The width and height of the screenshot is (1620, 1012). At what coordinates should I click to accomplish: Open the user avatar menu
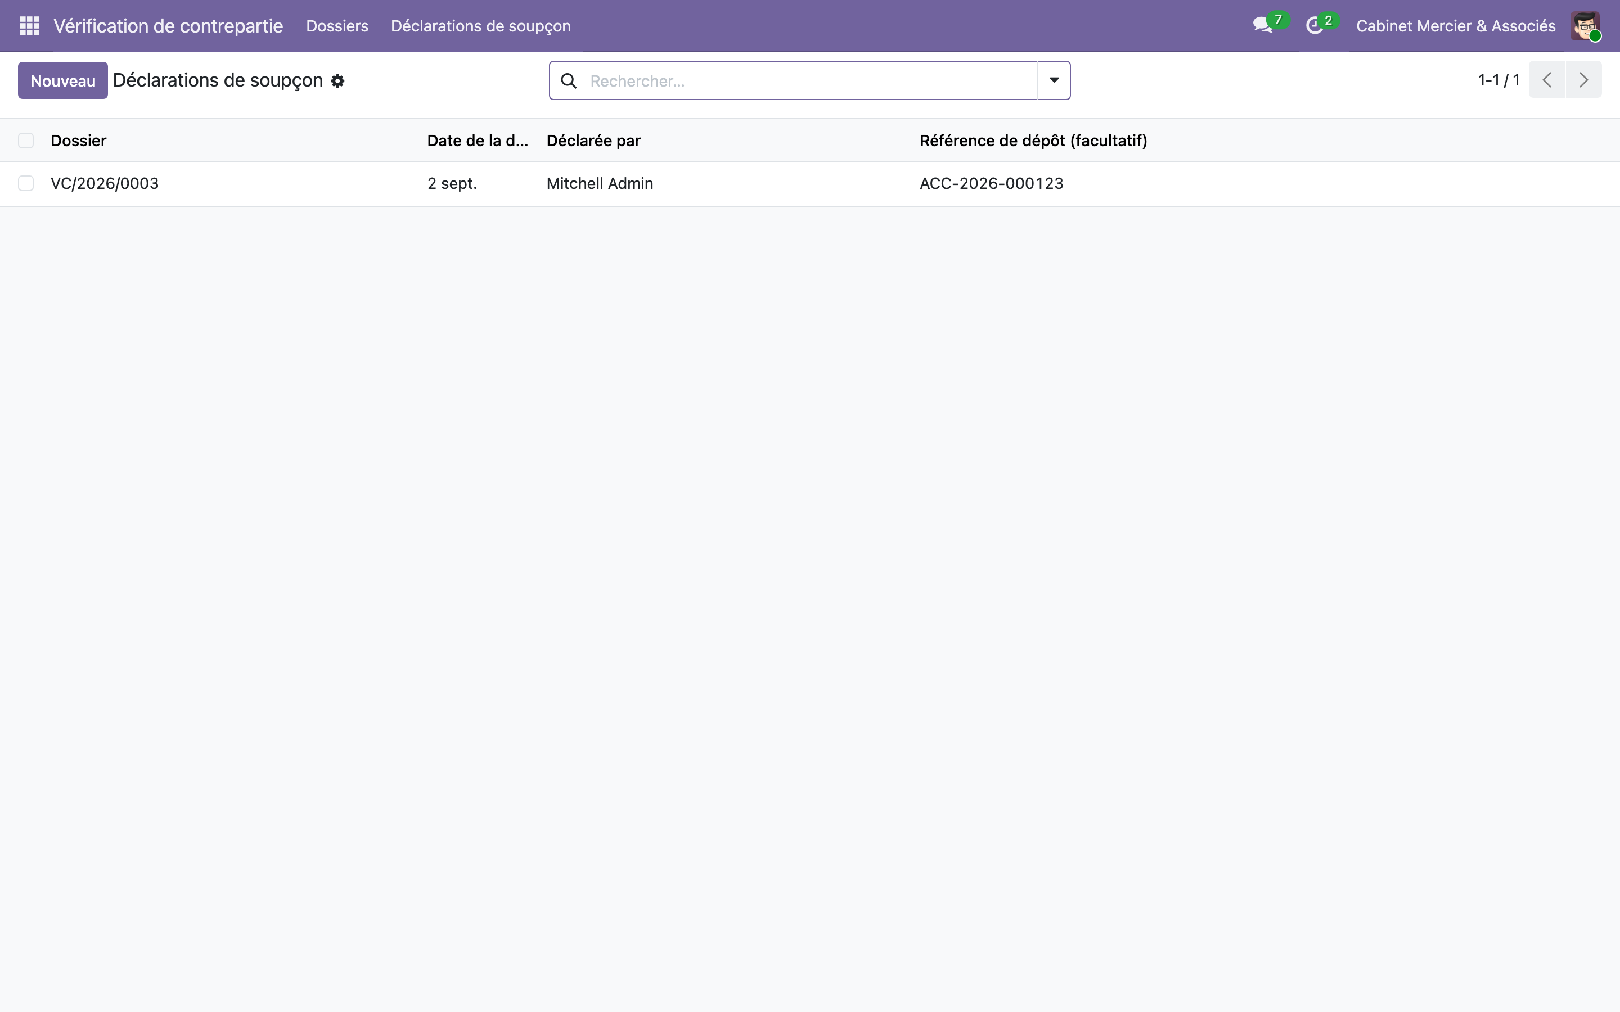coord(1585,25)
